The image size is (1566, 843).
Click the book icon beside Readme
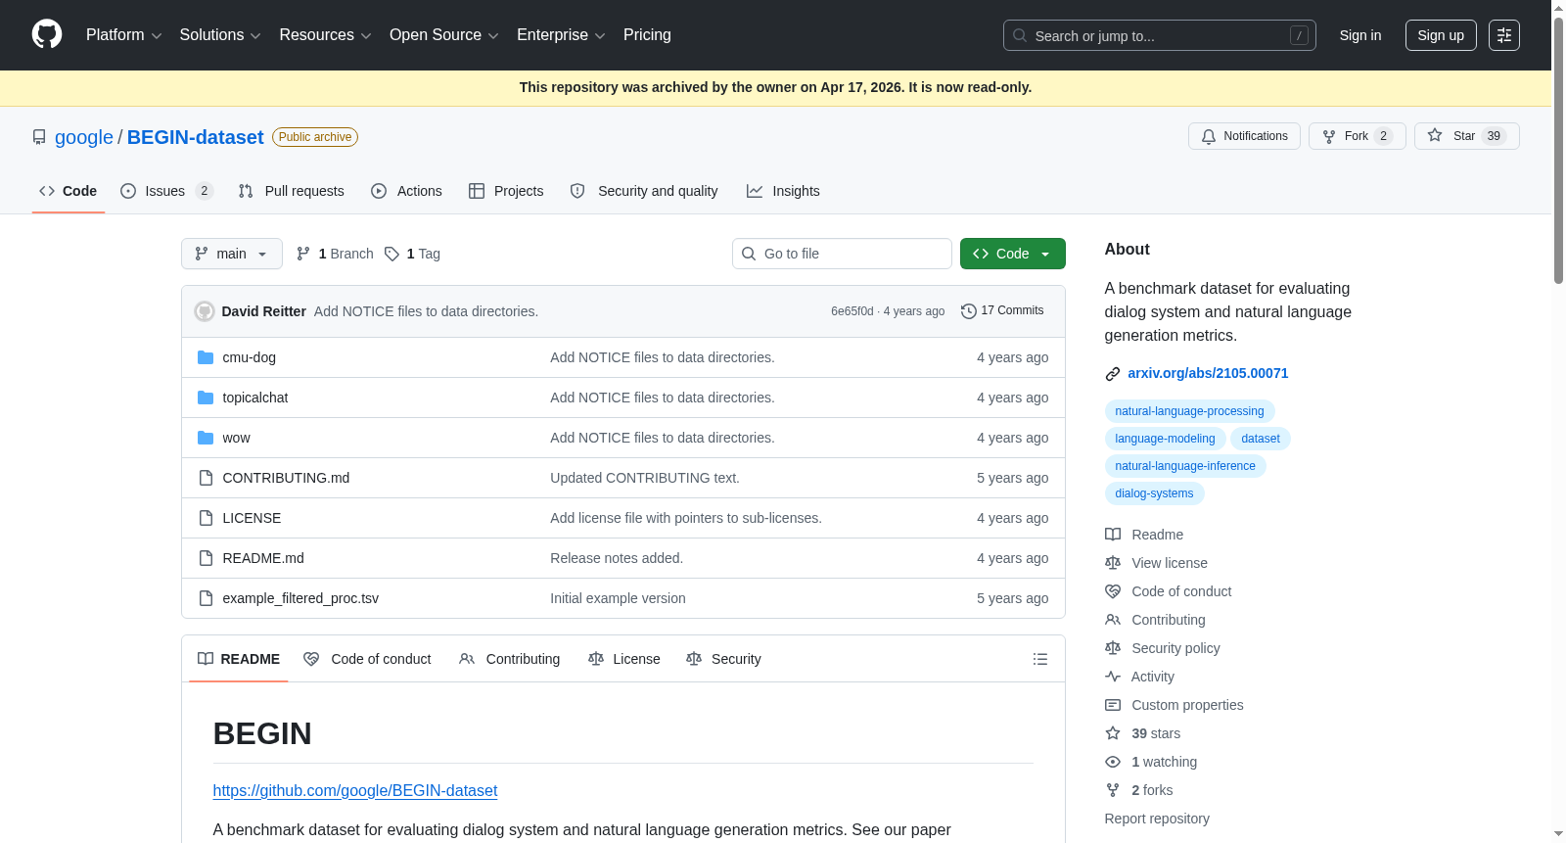coord(1113,535)
